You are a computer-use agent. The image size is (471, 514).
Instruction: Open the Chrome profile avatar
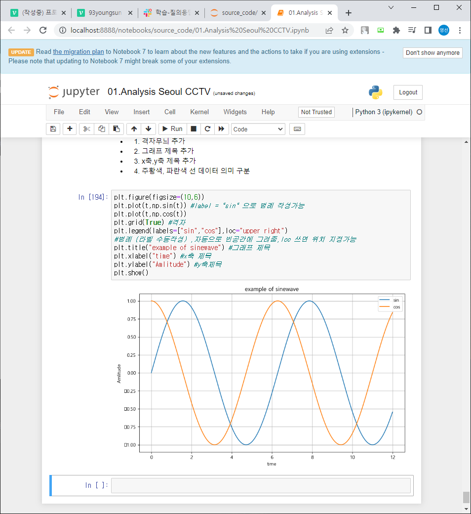pos(444,30)
